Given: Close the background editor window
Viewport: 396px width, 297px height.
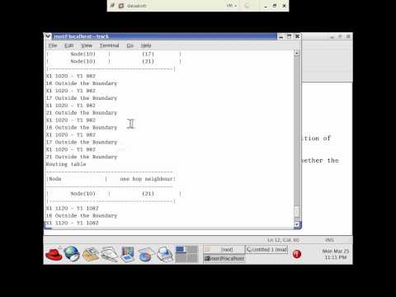Looking at the screenshot, I should click(x=348, y=36).
